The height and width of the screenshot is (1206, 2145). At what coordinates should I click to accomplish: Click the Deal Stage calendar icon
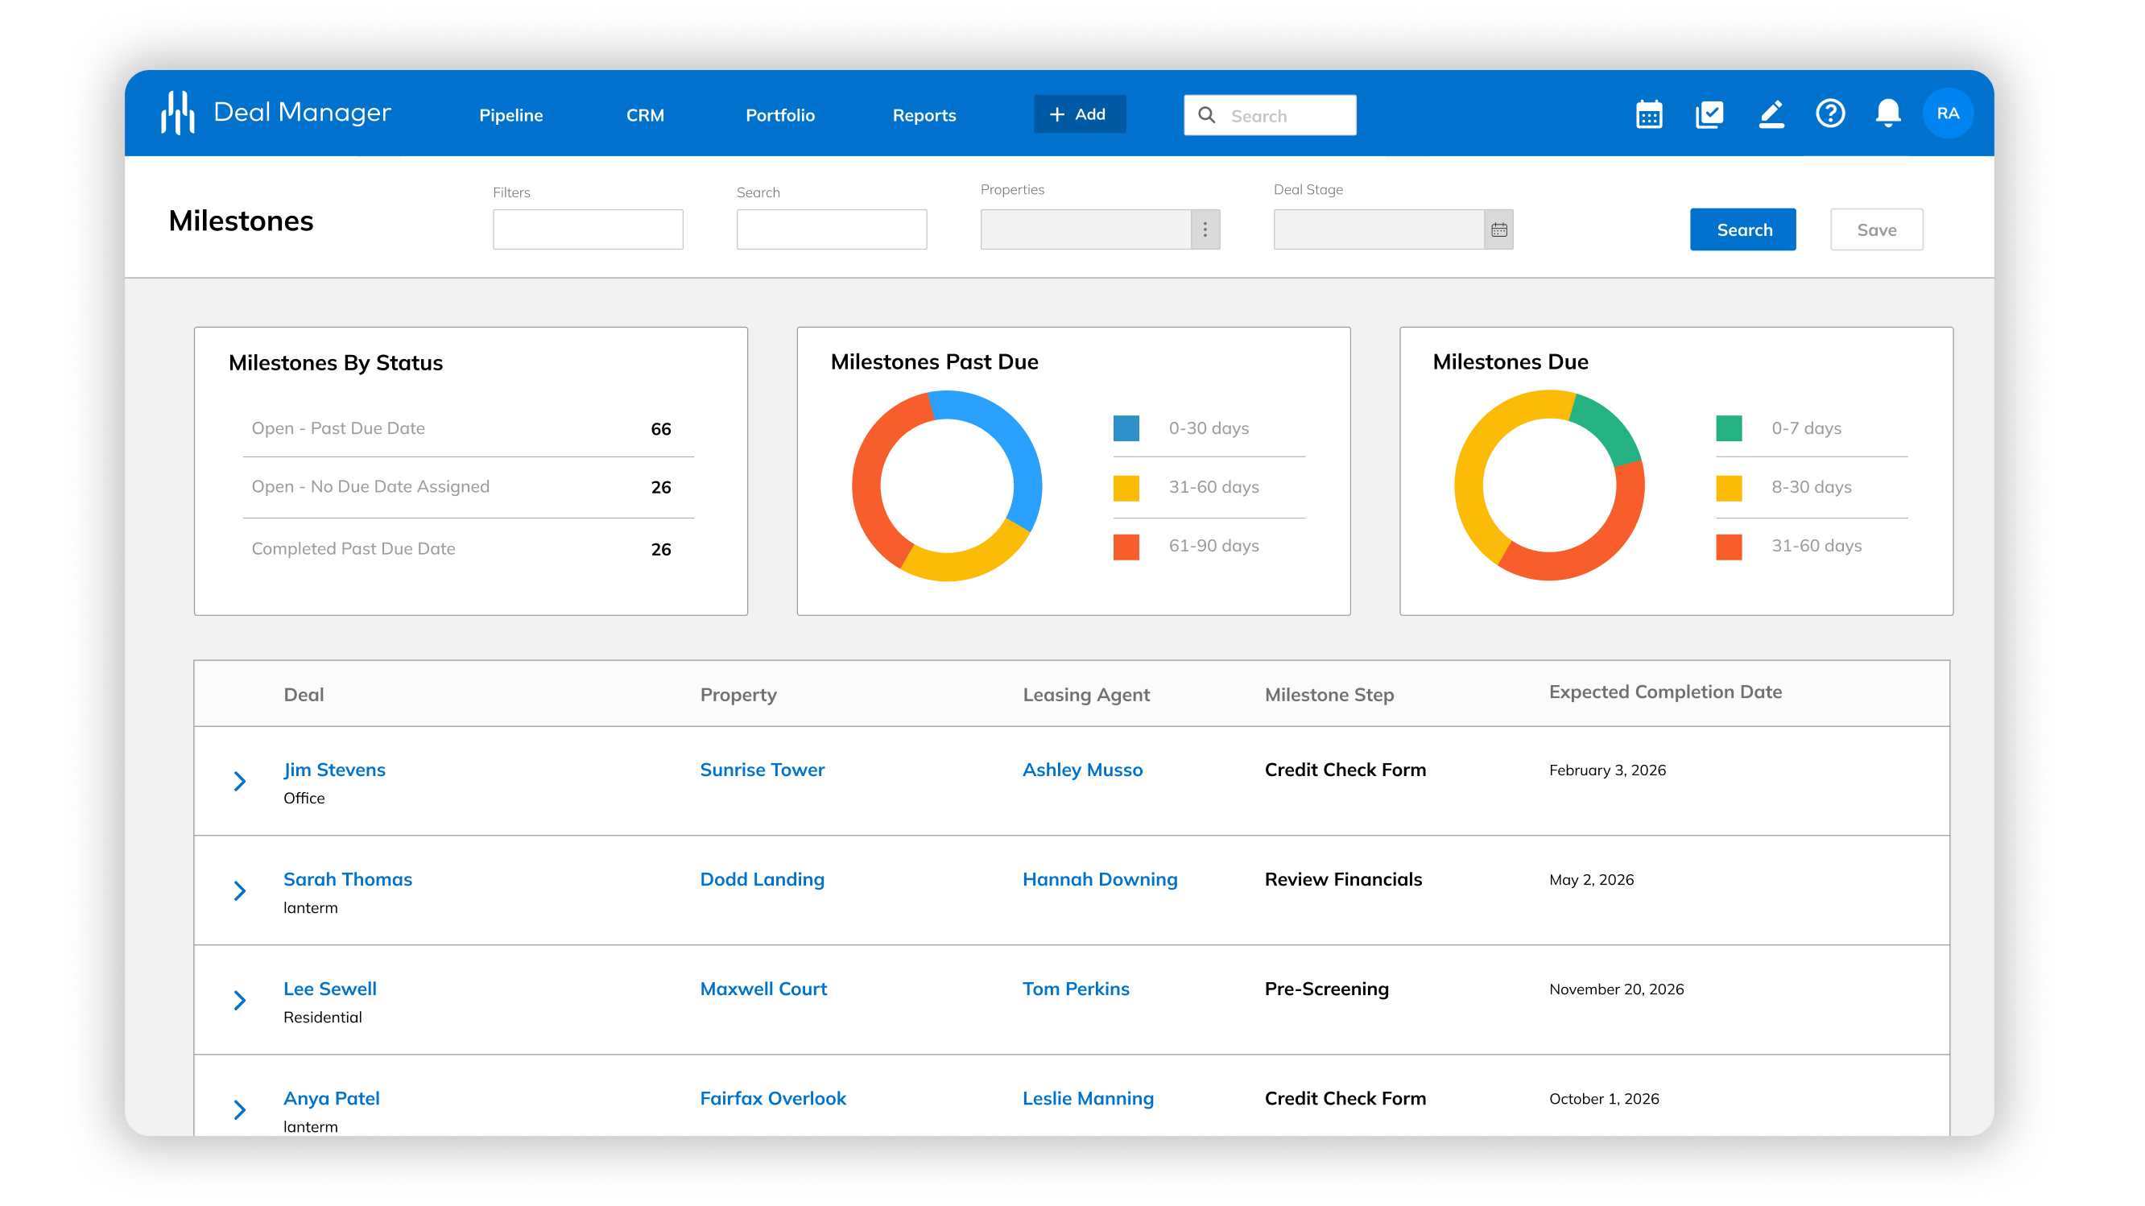click(1498, 229)
